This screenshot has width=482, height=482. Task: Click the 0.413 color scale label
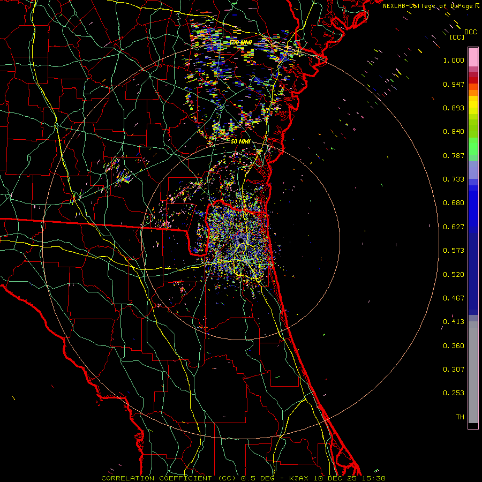(454, 322)
